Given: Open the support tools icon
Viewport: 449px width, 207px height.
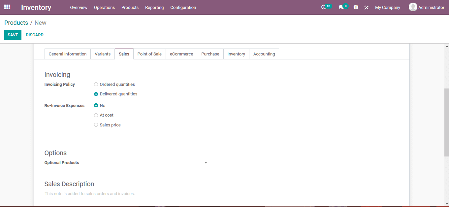Looking at the screenshot, I should tap(366, 7).
